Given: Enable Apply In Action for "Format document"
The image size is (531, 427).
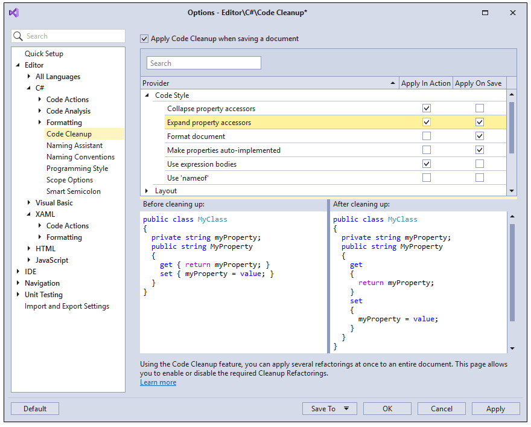Looking at the screenshot, I should click(x=427, y=136).
